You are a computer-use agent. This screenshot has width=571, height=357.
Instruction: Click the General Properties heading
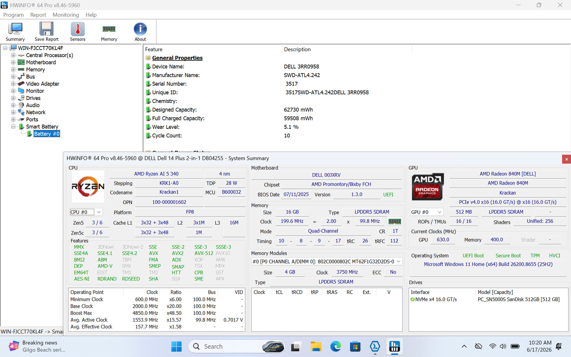tap(177, 58)
